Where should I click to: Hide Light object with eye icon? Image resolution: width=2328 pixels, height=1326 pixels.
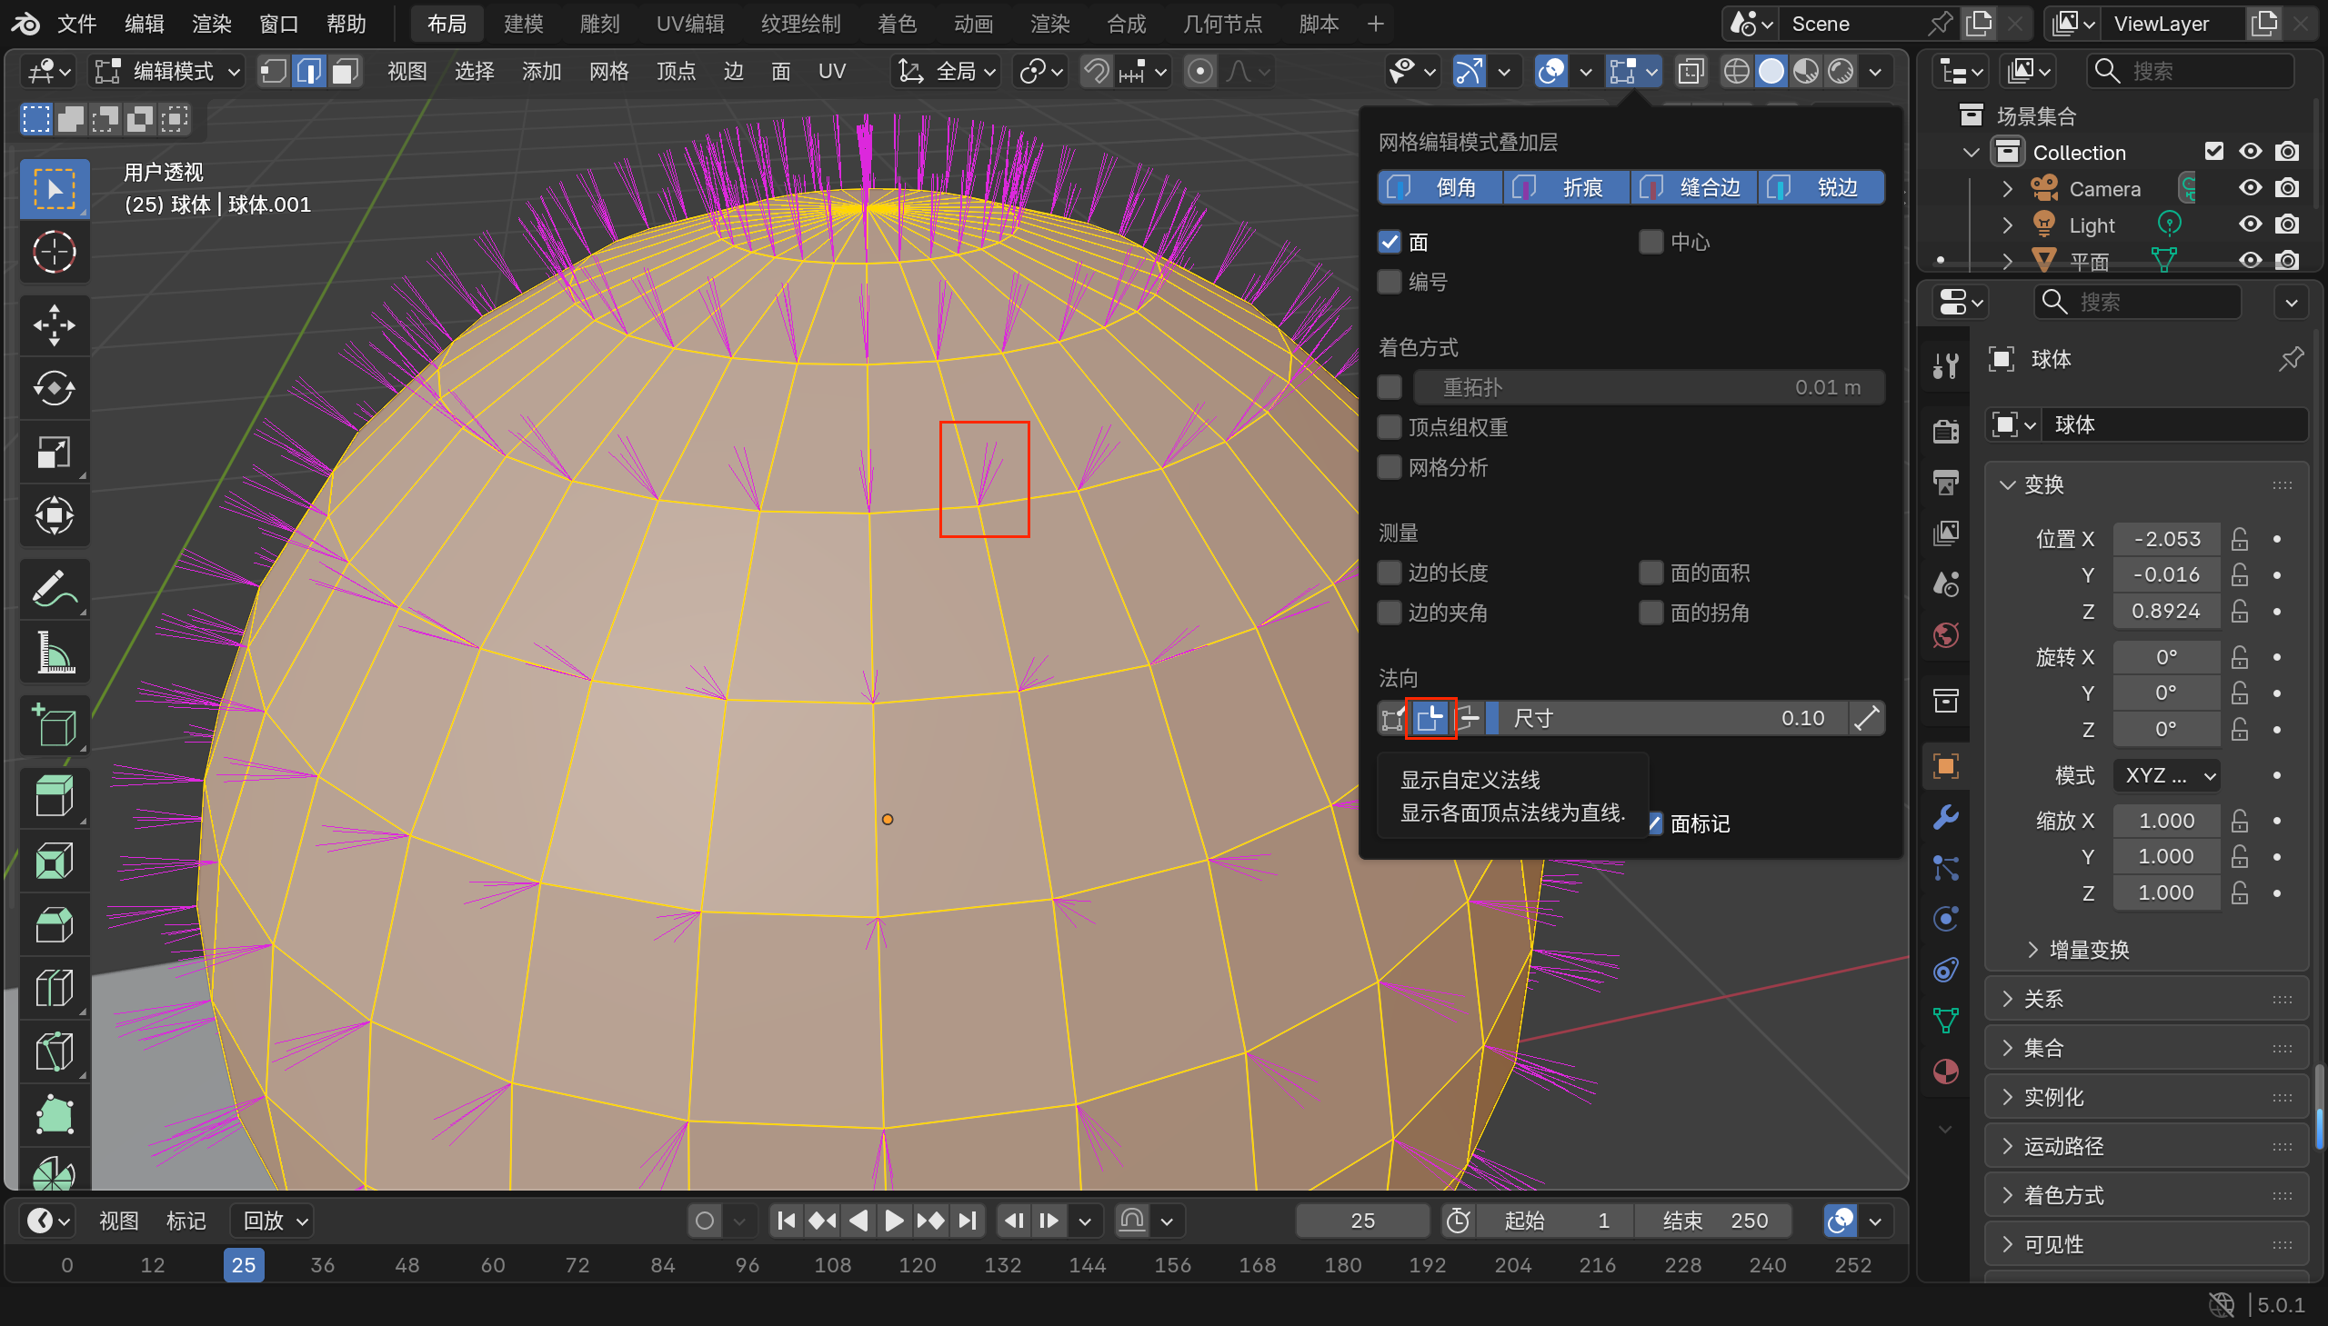coord(2249,225)
